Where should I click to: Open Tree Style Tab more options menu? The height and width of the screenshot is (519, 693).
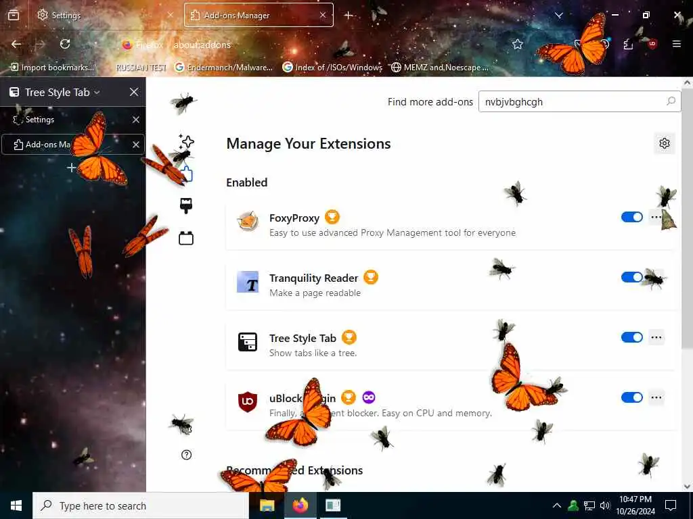[x=656, y=337]
